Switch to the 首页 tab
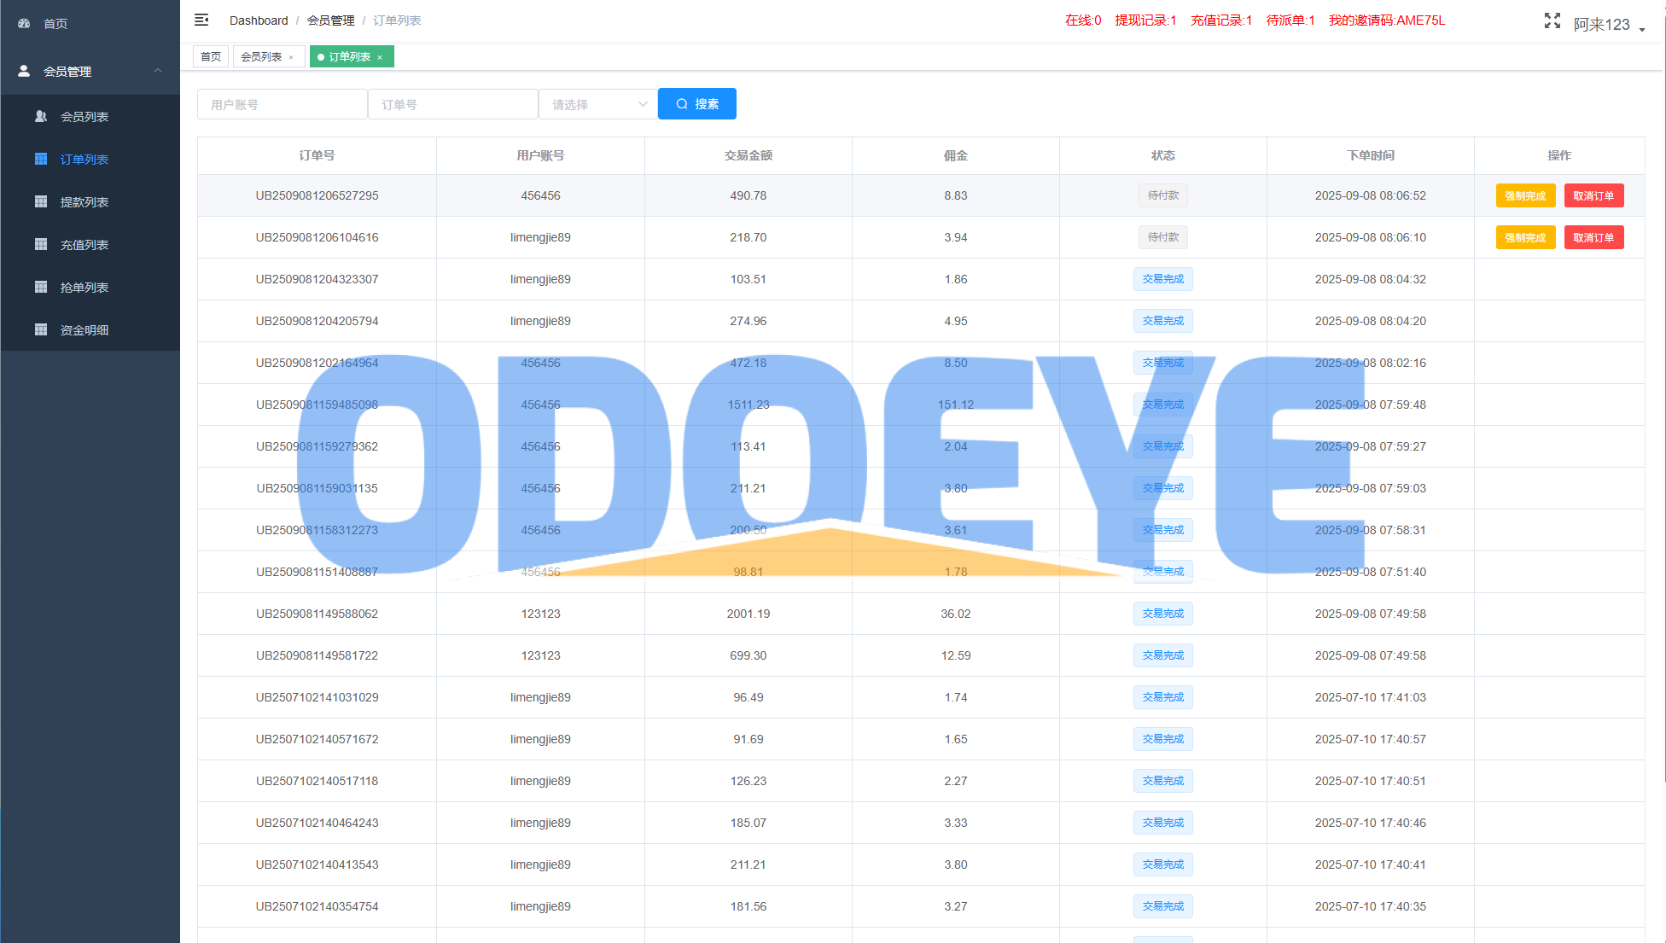 (210, 57)
